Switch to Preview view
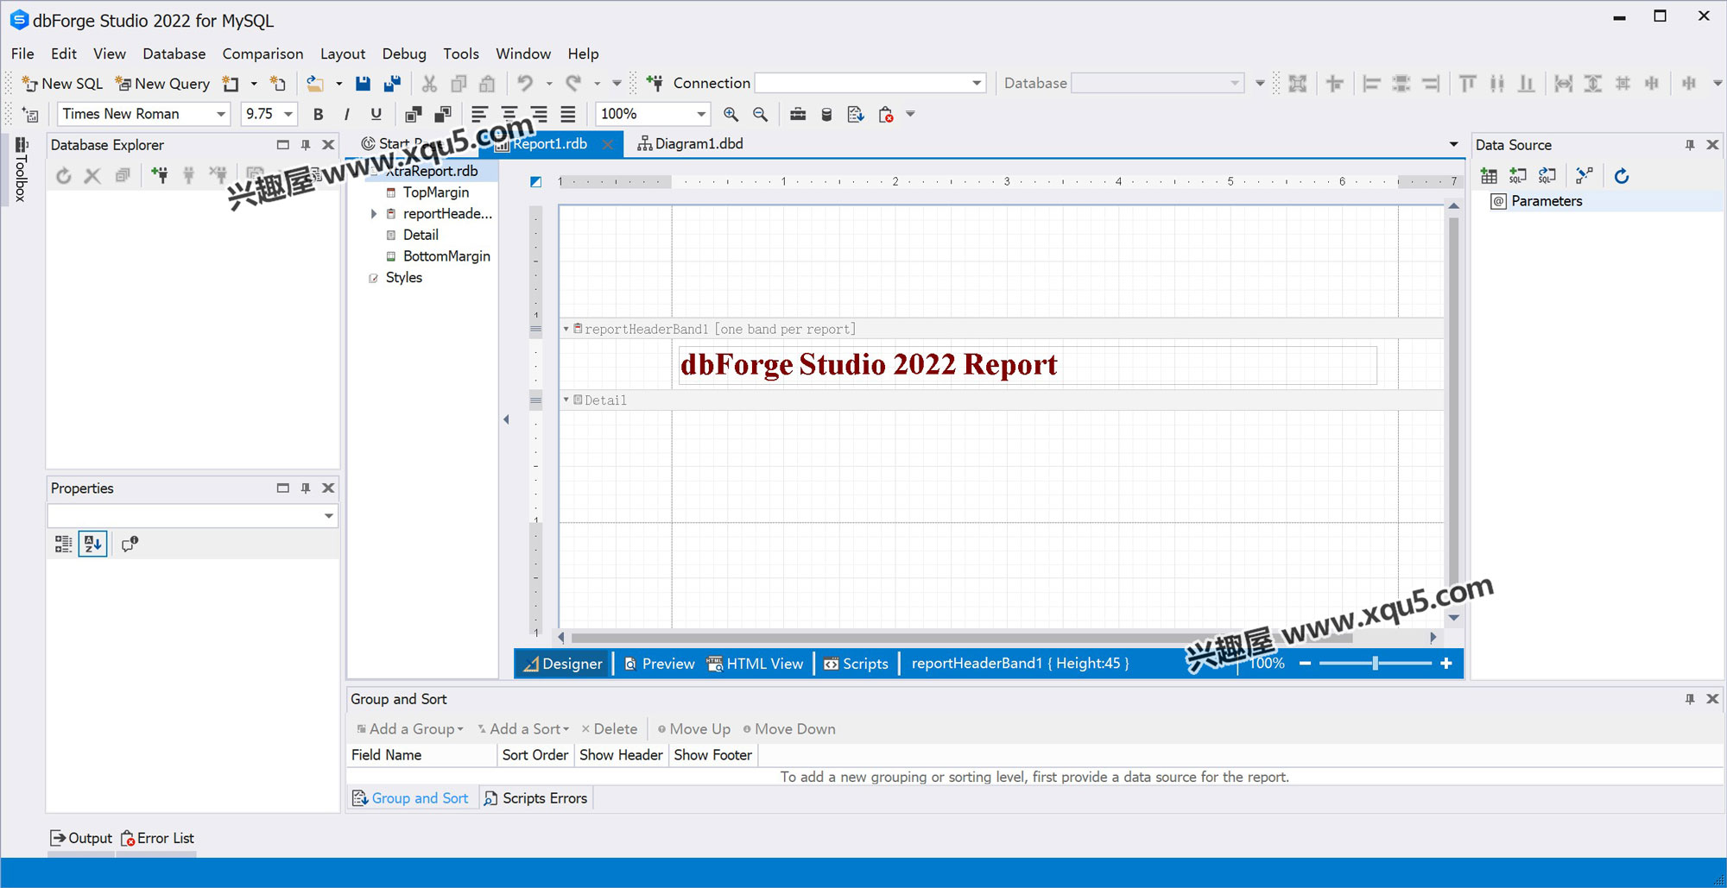The width and height of the screenshot is (1727, 888). coord(660,664)
